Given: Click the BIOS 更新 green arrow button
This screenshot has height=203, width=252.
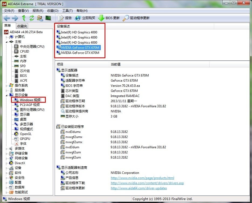Looking at the screenshot, I should pyautogui.click(x=109, y=18).
